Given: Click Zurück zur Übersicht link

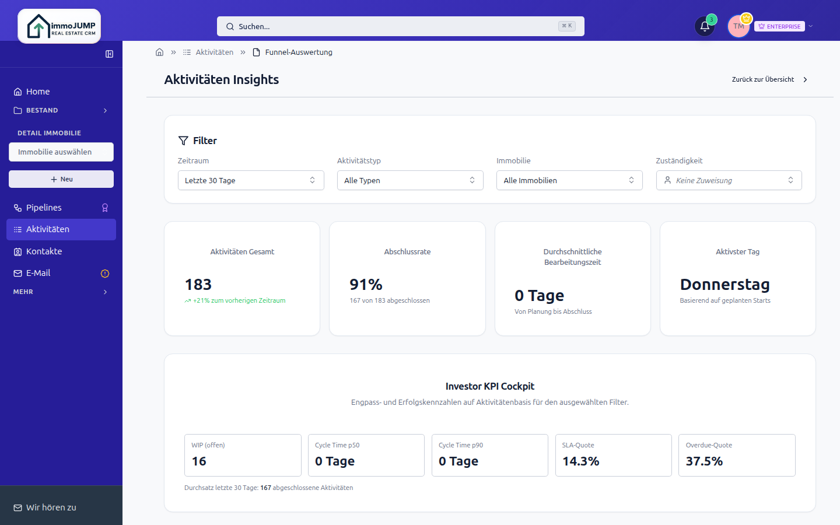Looking at the screenshot, I should click(x=762, y=79).
